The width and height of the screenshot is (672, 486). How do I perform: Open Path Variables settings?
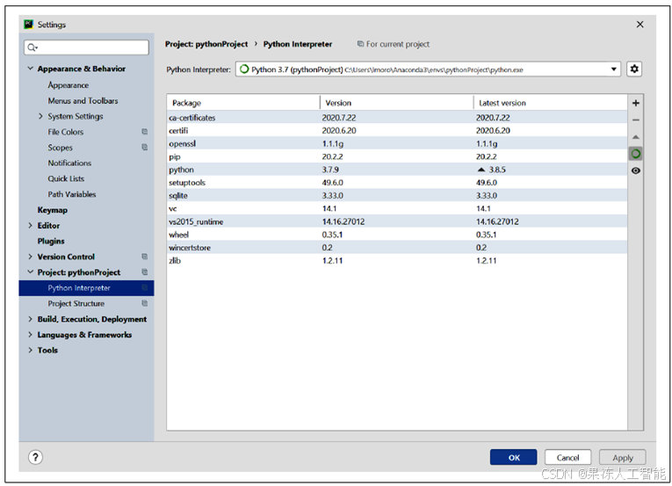pyautogui.click(x=71, y=194)
